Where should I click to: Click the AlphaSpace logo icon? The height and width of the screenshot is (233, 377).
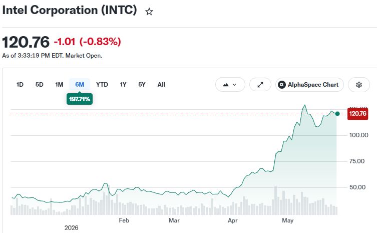tap(281, 85)
